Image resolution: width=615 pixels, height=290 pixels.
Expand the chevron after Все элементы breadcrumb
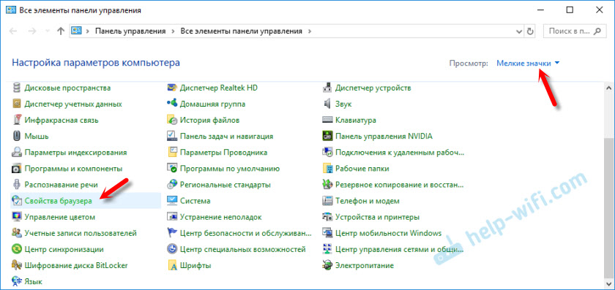[309, 31]
